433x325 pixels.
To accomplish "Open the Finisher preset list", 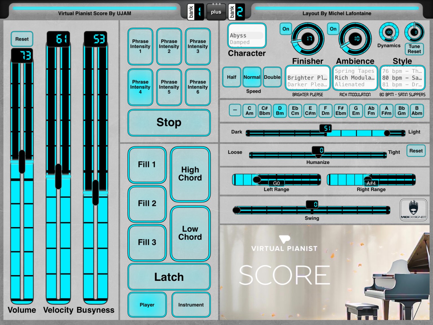I will pyautogui.click(x=308, y=78).
